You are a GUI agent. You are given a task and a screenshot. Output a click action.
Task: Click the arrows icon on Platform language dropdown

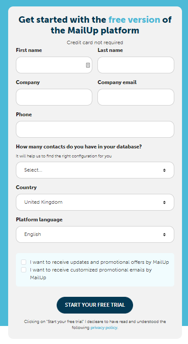164,235
